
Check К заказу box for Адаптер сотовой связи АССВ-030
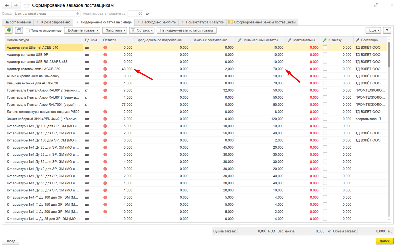pyautogui.click(x=325, y=69)
